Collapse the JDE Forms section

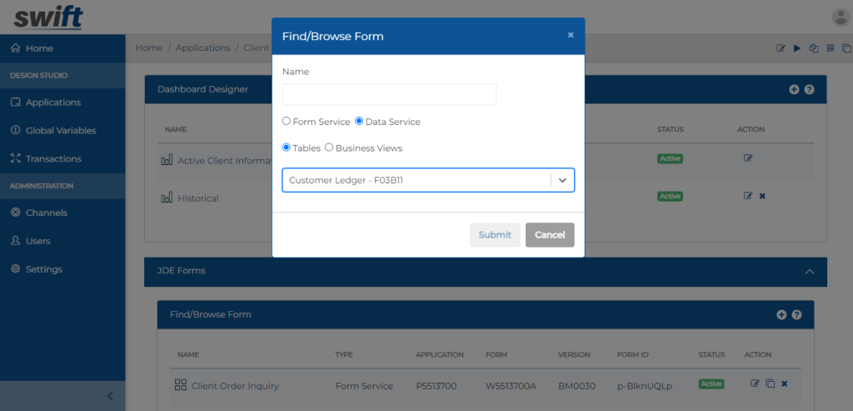[x=809, y=271]
